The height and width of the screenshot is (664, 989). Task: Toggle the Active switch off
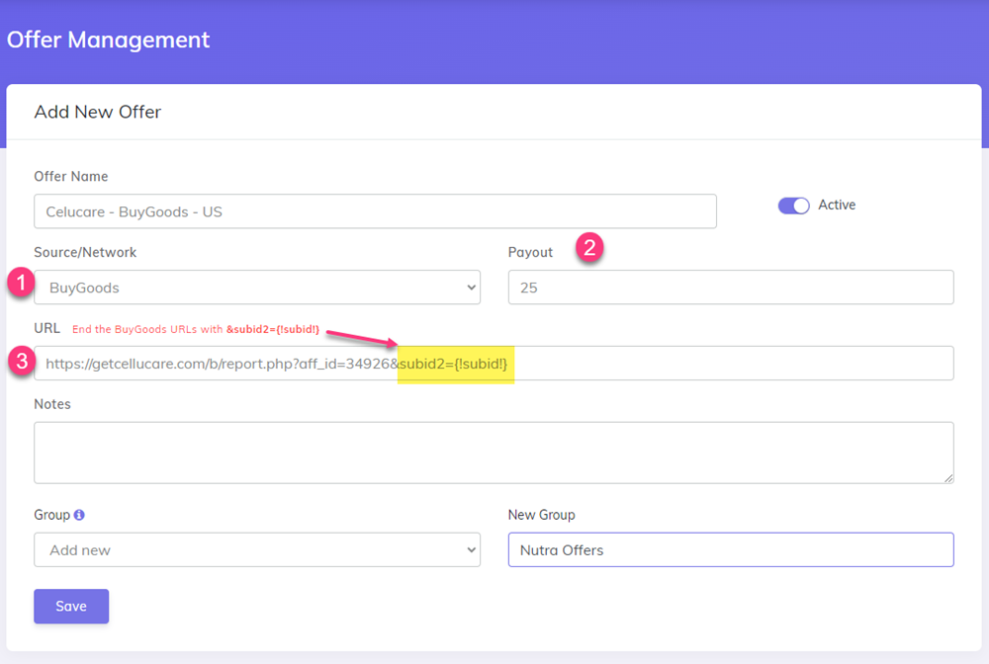coord(794,205)
